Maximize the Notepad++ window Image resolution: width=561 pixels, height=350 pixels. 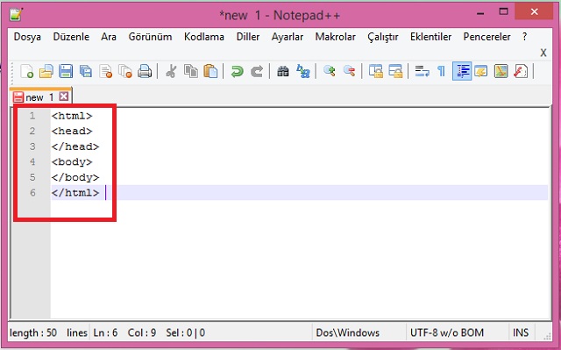pyautogui.click(x=503, y=11)
